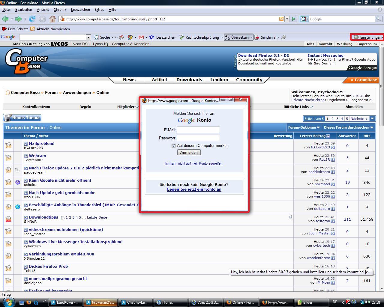
Task: Go to page 2 of thread list
Action: click(x=332, y=118)
